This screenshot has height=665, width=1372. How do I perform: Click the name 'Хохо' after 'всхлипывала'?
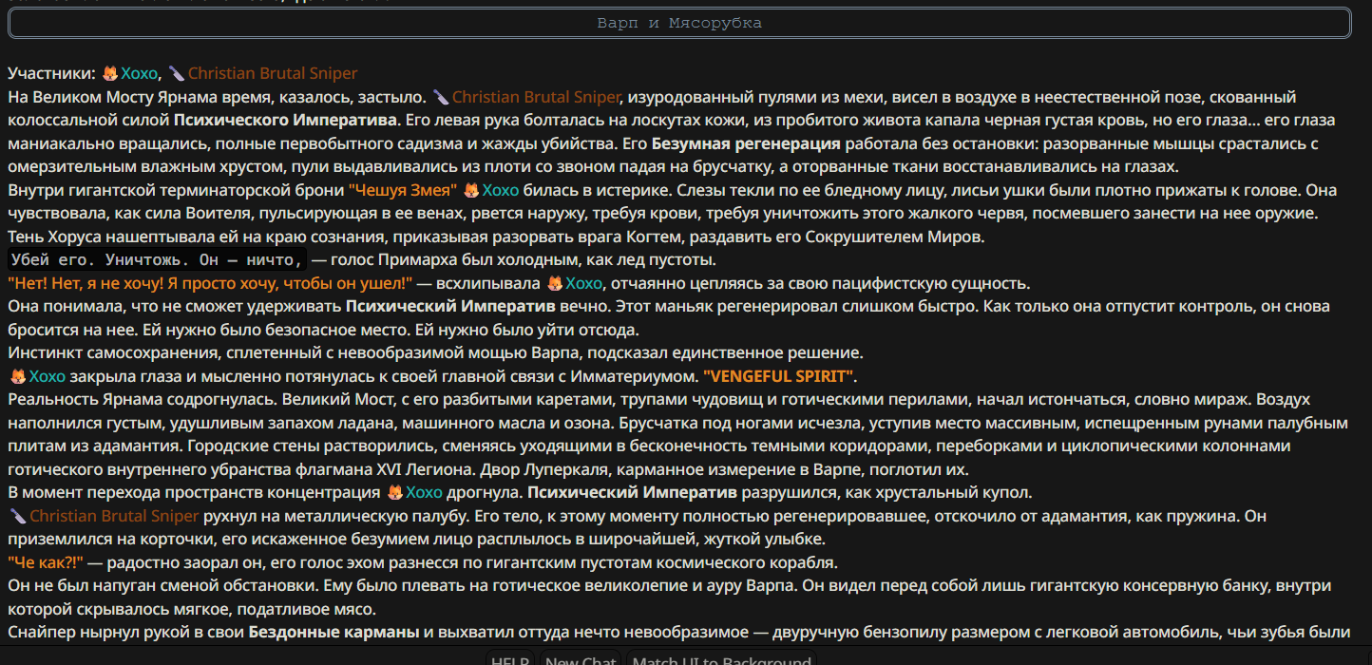tap(584, 283)
